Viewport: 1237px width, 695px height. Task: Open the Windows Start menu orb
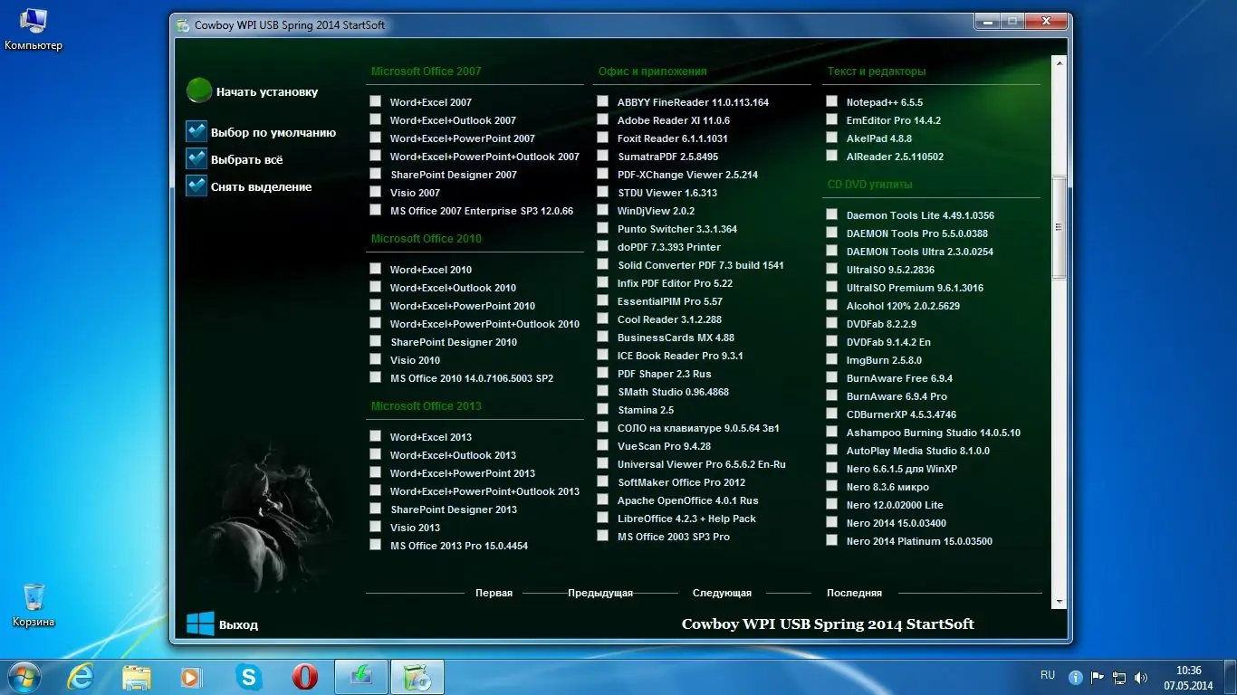point(24,676)
